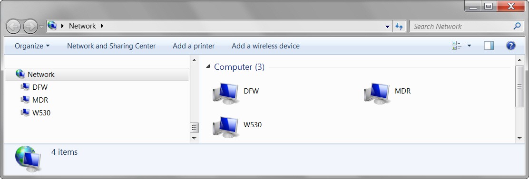Viewport: 529px width, 179px height.
Task: Click the MDR label in file list
Action: tap(402, 91)
